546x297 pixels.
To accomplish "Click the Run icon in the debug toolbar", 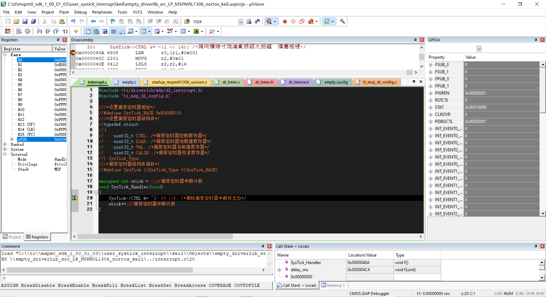I will click(x=19, y=31).
